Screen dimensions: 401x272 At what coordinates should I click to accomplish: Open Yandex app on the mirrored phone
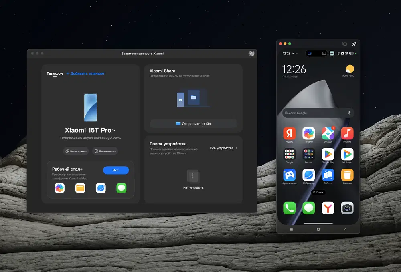click(289, 133)
